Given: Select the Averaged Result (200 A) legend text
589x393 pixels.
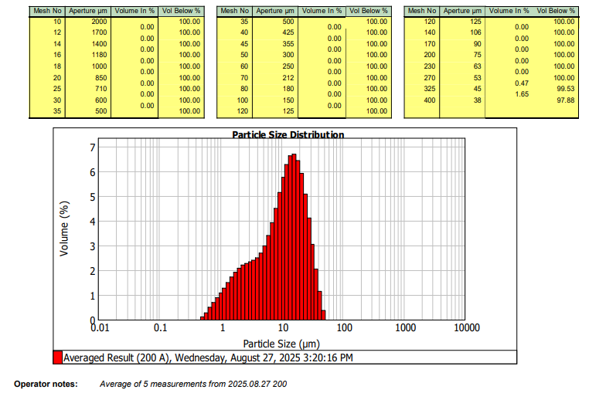Looking at the screenshot, I should coord(208,357).
